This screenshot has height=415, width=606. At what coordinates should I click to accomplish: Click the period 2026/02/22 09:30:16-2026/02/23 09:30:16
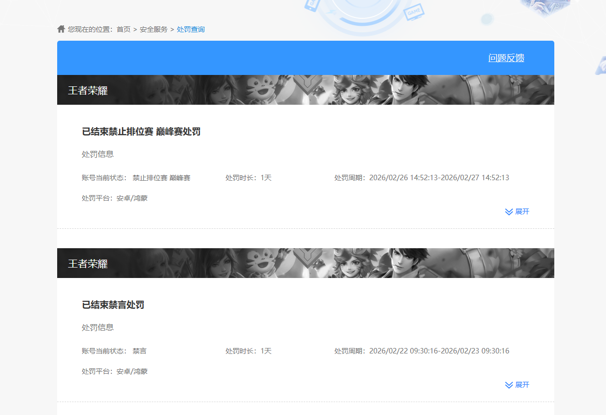pos(439,351)
